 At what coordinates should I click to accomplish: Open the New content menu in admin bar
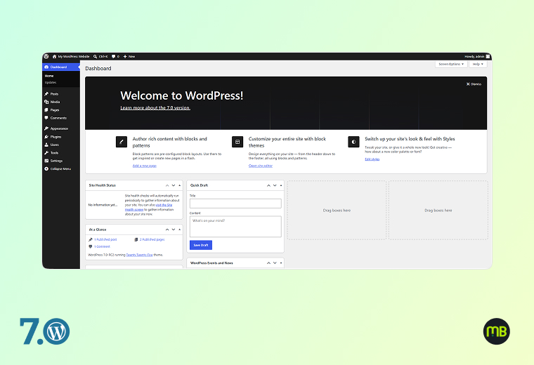pyautogui.click(x=129, y=56)
